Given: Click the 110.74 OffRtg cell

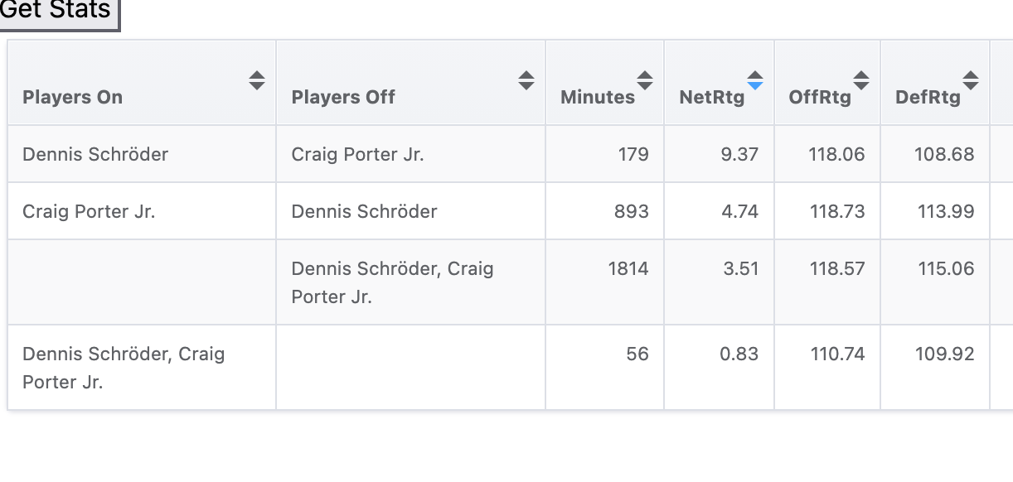Looking at the screenshot, I should pyautogui.click(x=836, y=354).
